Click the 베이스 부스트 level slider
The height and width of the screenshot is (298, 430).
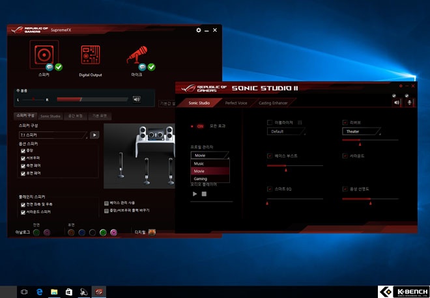point(295,166)
